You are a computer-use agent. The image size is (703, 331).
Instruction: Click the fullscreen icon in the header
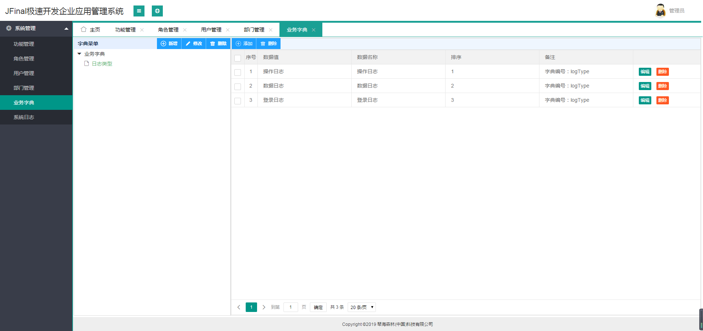pos(157,11)
